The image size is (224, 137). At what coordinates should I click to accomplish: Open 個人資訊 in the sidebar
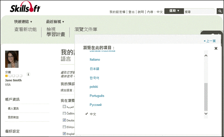13,108
